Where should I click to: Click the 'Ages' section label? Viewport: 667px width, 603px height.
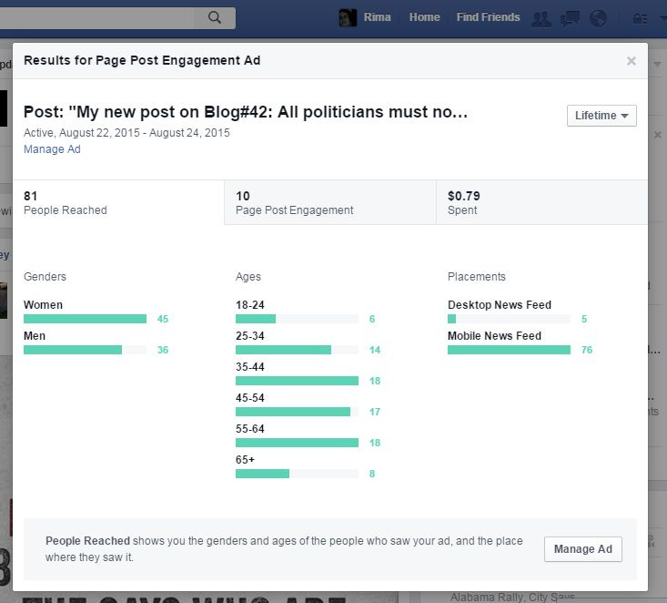[x=248, y=277]
